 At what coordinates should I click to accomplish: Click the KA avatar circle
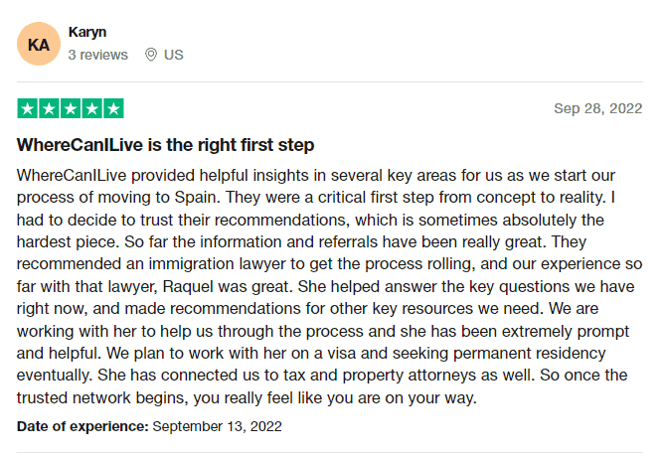tap(39, 44)
